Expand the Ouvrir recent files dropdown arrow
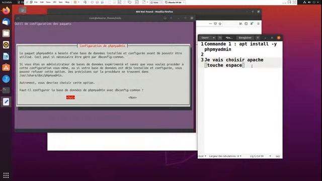Screen dimensions: 322x181 click(x=213, y=38)
